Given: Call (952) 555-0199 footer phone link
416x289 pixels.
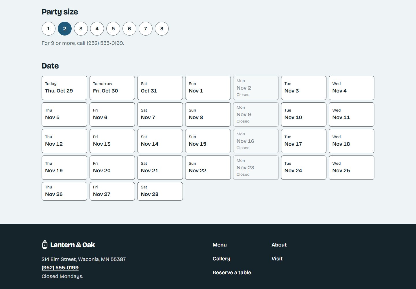Looking at the screenshot, I should [x=60, y=268].
